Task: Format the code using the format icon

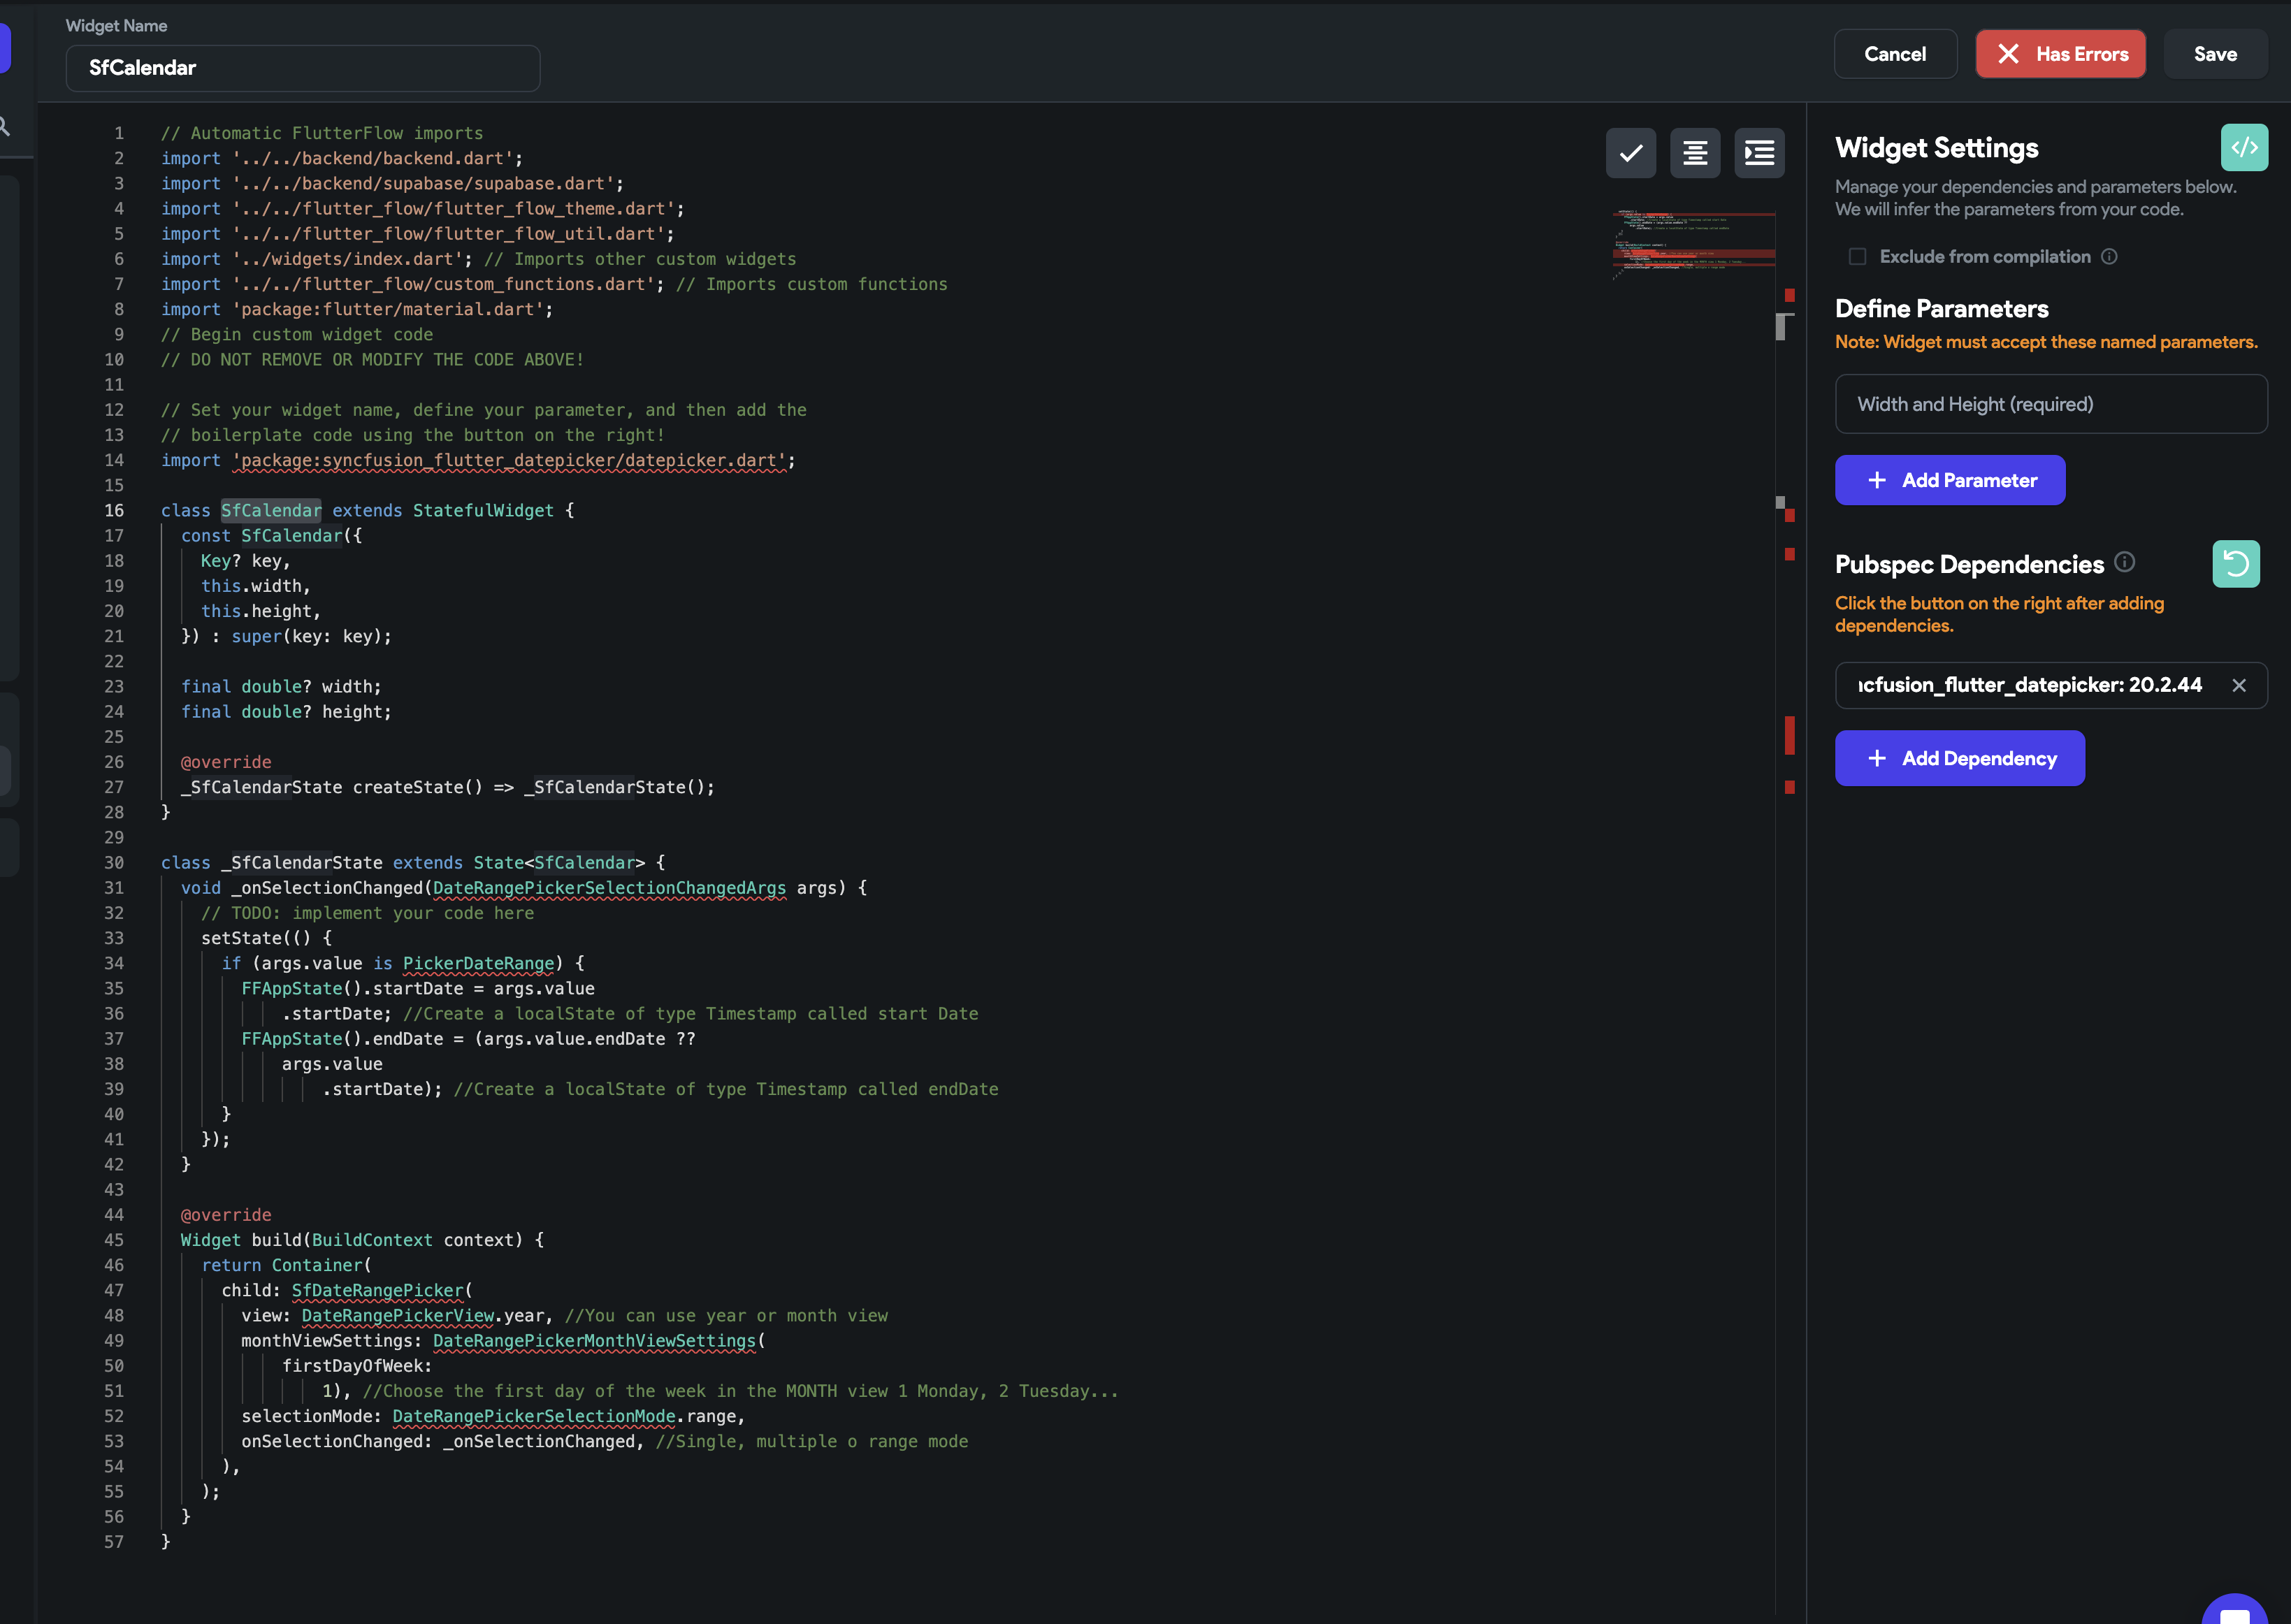Action: 1695,153
